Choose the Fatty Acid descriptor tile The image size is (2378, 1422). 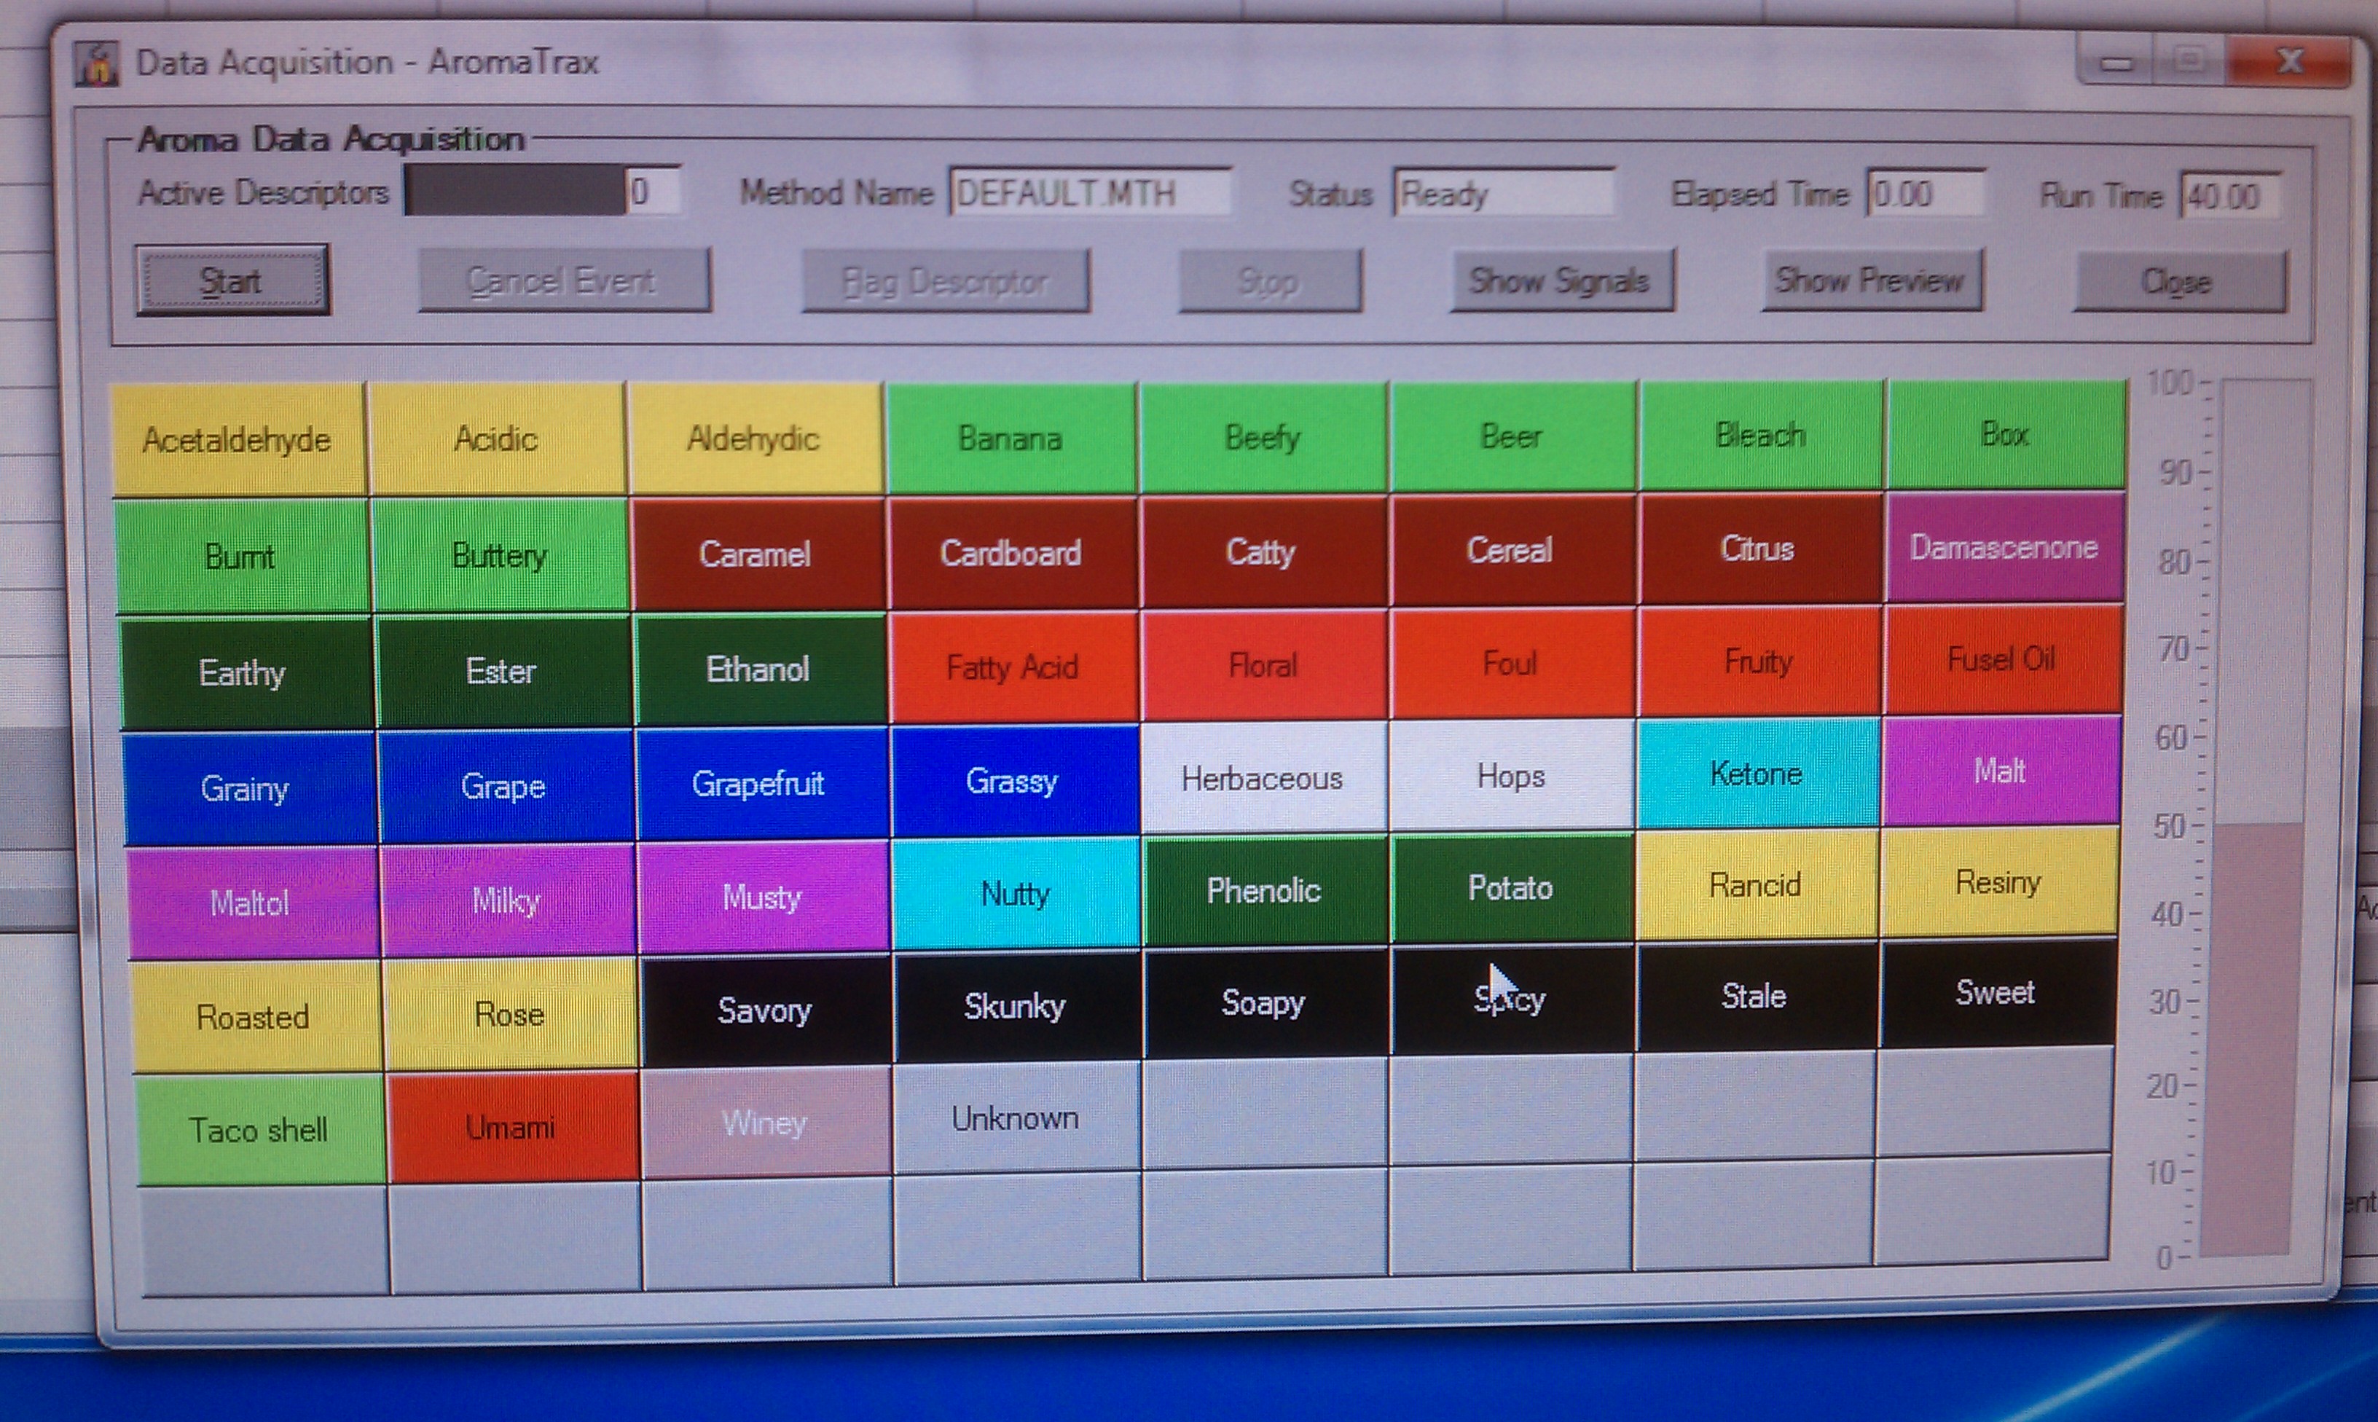[1013, 667]
